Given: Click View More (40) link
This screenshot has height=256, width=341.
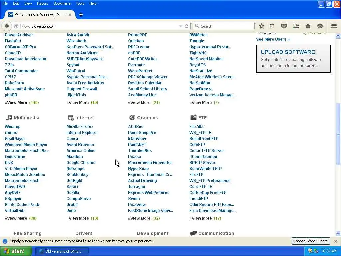Looking at the screenshot, I should point(82,103).
